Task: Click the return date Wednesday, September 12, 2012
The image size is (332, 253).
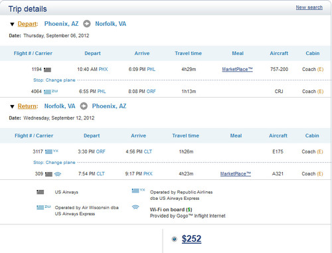Action: point(59,118)
